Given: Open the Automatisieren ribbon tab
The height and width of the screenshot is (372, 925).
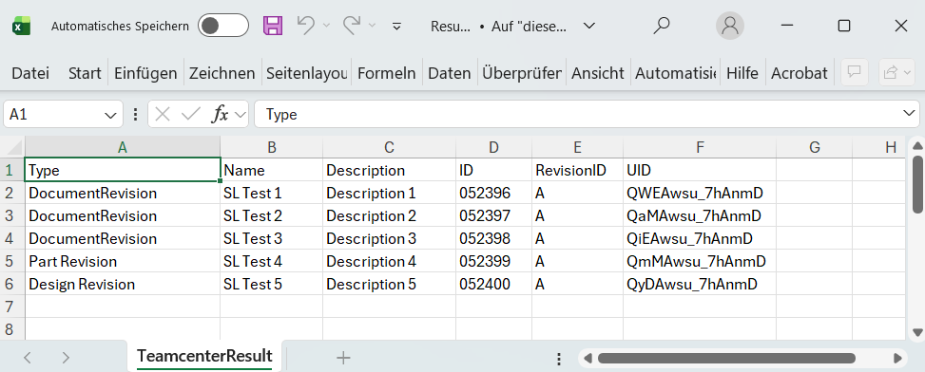Looking at the screenshot, I should [x=676, y=73].
